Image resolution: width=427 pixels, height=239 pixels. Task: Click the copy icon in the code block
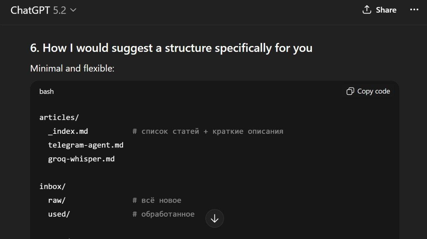[350, 91]
